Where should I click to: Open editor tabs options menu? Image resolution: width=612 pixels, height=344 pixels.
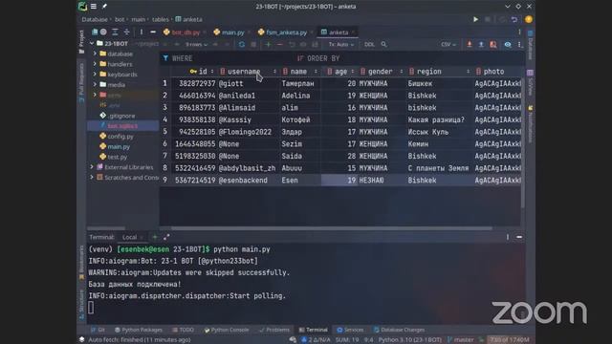(519, 32)
